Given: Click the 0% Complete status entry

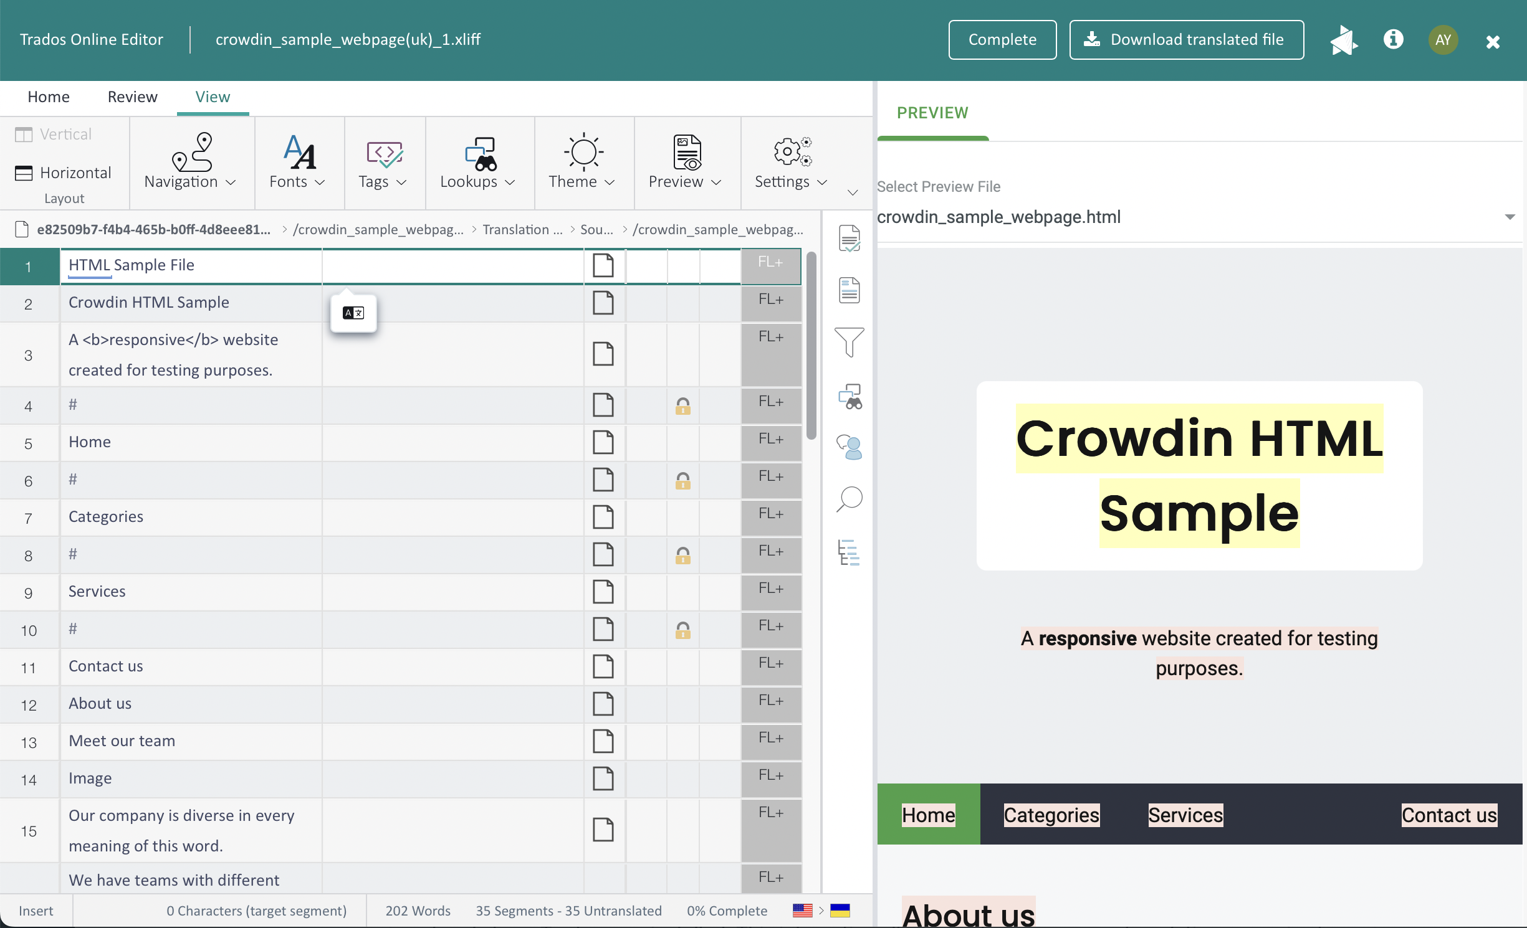Looking at the screenshot, I should (x=727, y=911).
